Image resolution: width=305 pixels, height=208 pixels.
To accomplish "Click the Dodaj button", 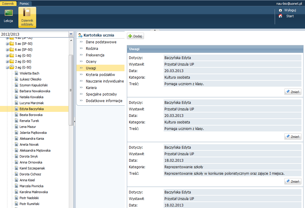I will click(135, 36).
